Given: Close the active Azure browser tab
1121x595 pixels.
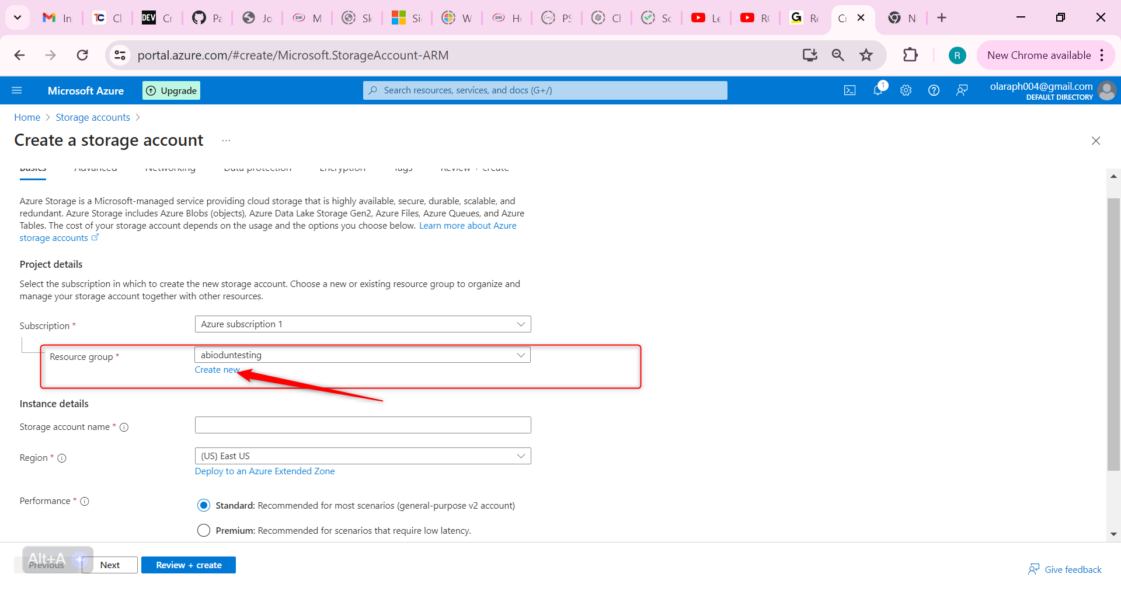Looking at the screenshot, I should [861, 18].
